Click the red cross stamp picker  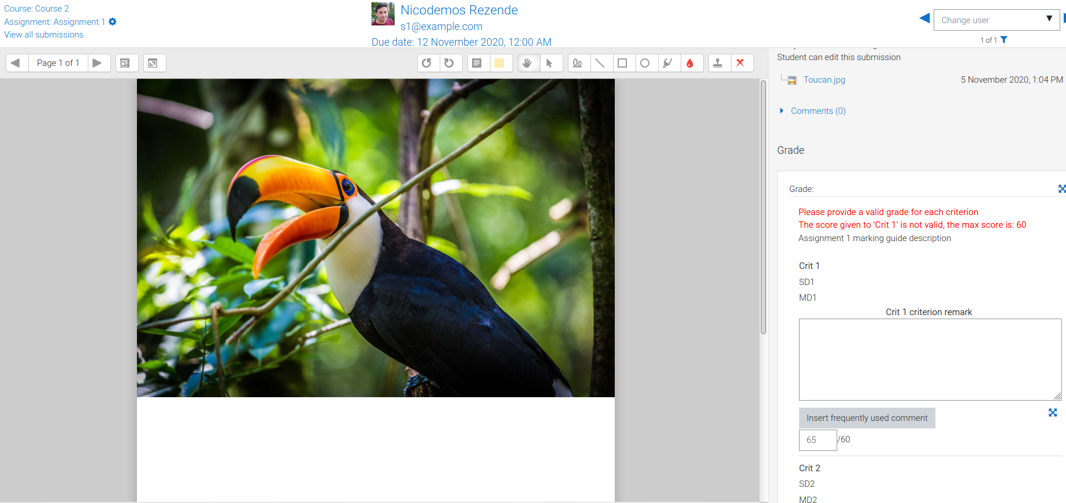742,63
